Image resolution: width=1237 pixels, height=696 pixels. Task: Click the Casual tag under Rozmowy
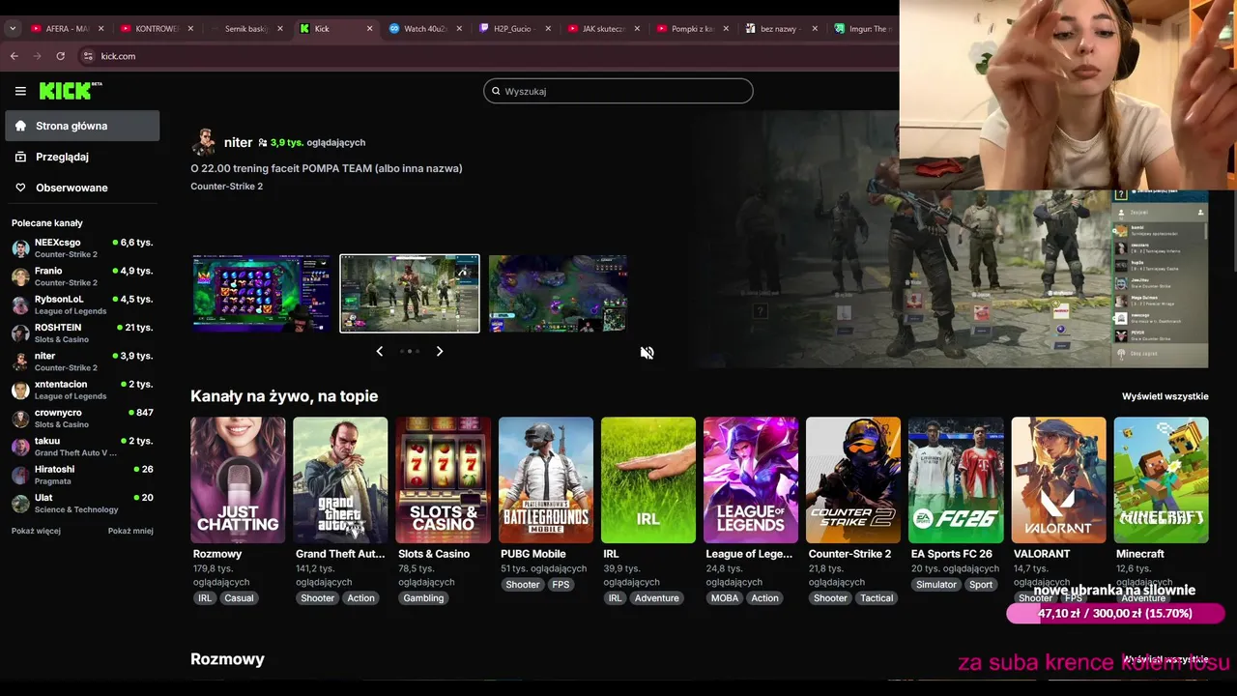(x=239, y=598)
